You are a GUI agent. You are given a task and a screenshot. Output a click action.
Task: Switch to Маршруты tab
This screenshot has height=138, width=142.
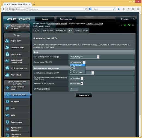point(61,31)
